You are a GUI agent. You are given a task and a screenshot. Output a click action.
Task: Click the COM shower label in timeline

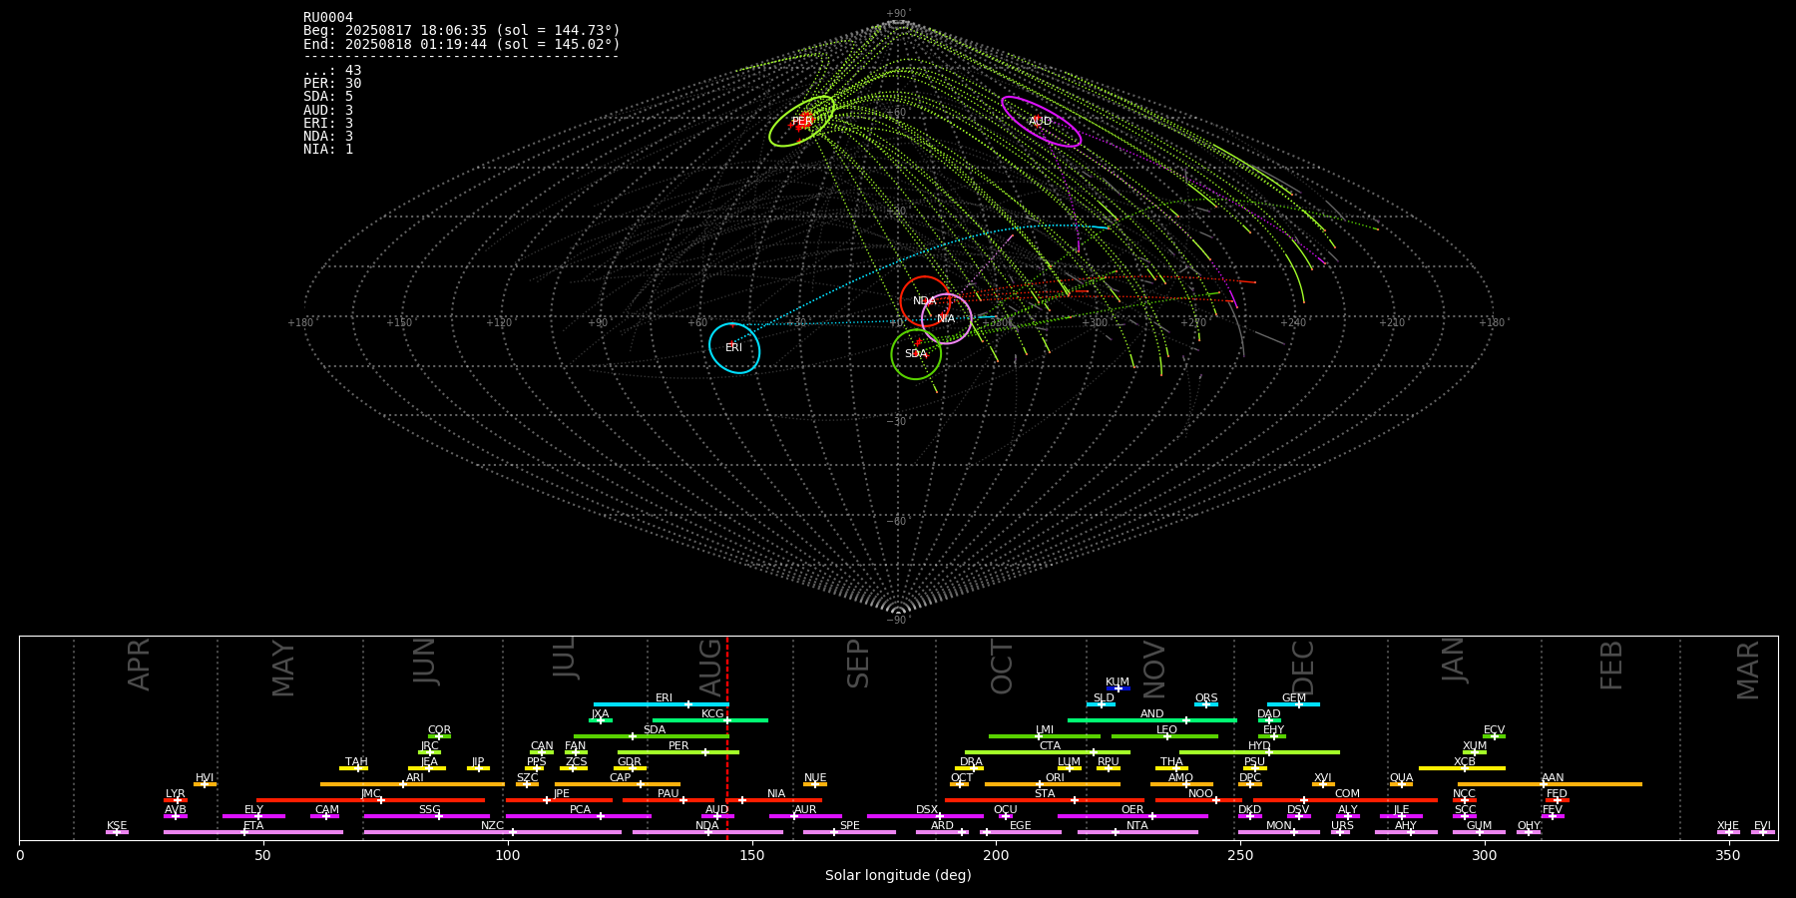(1347, 794)
